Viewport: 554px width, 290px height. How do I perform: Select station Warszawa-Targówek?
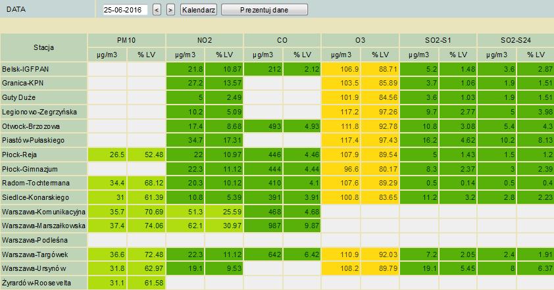point(44,254)
